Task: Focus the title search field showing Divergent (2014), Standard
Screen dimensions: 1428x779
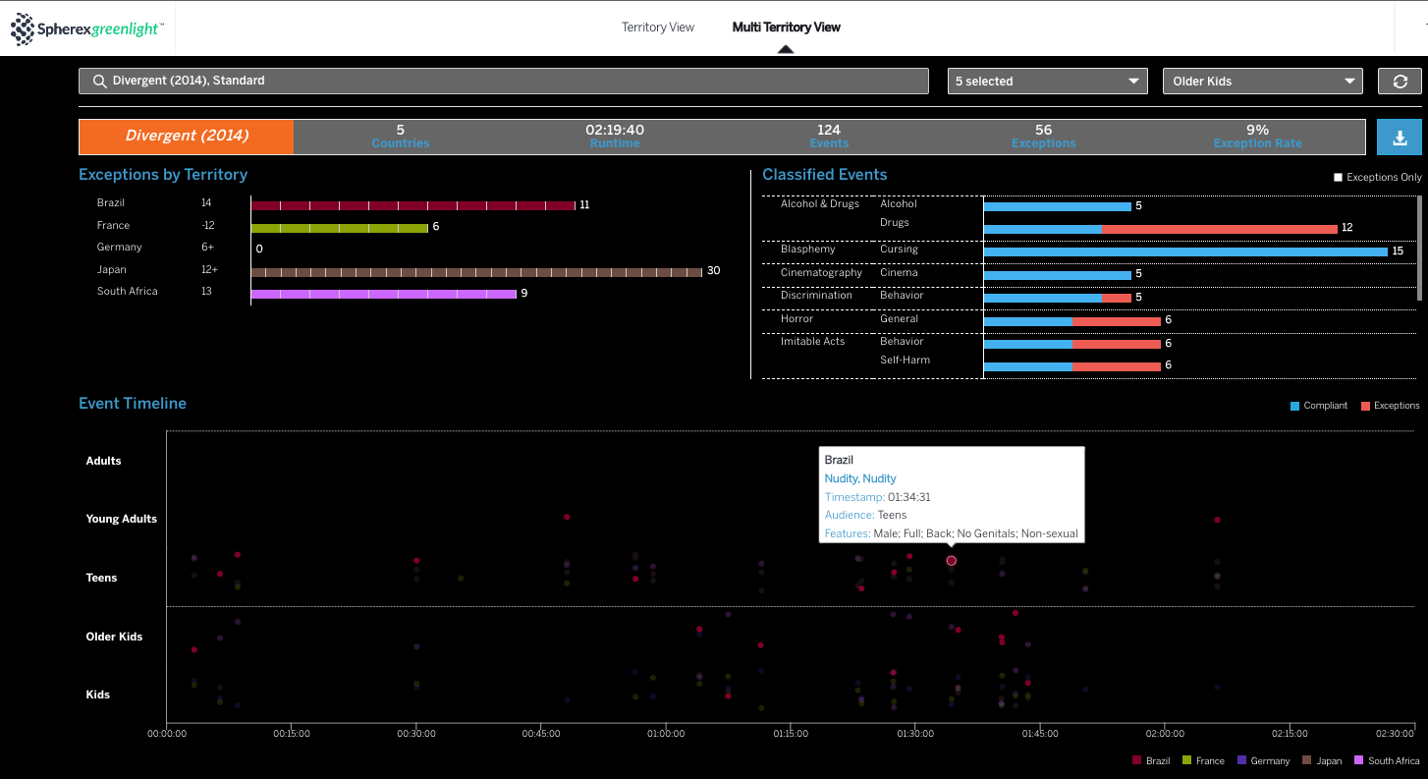Action: tap(504, 81)
